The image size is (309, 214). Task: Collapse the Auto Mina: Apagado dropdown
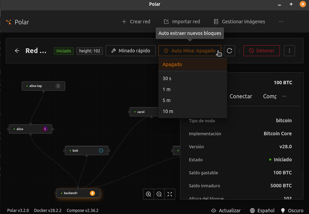pos(190,51)
